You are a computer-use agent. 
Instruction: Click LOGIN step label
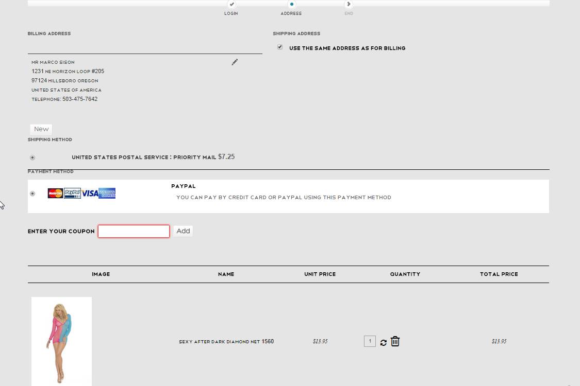tap(231, 13)
